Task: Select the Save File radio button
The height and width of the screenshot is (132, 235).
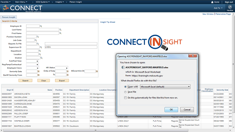Action: [125, 92]
